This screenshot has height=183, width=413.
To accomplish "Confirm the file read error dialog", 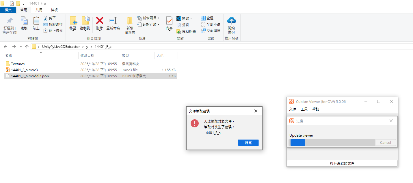I will [x=248, y=143].
